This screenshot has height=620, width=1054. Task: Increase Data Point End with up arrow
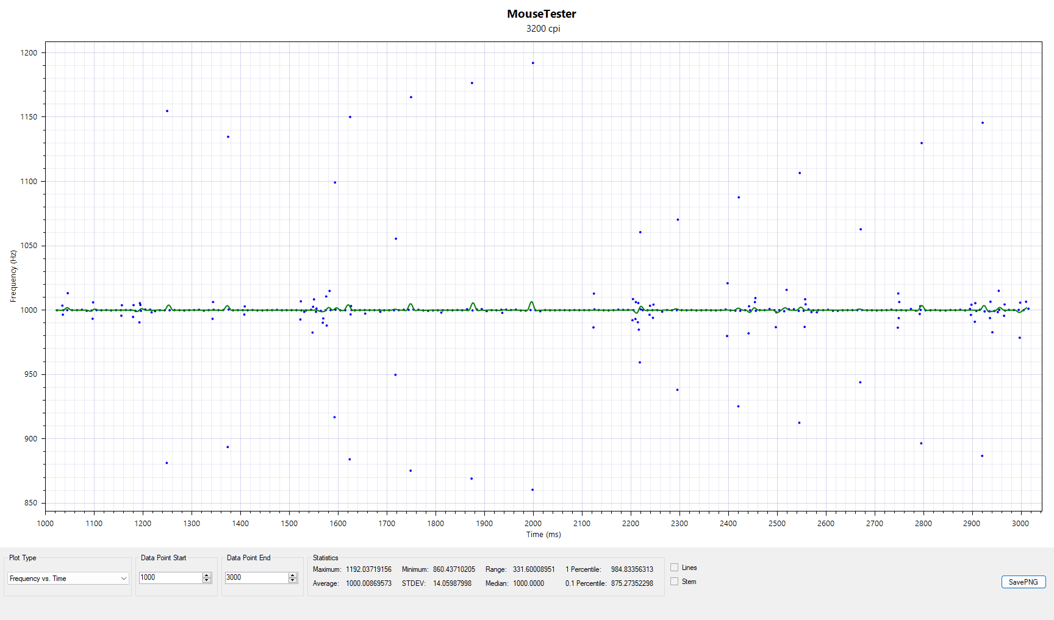[293, 575]
